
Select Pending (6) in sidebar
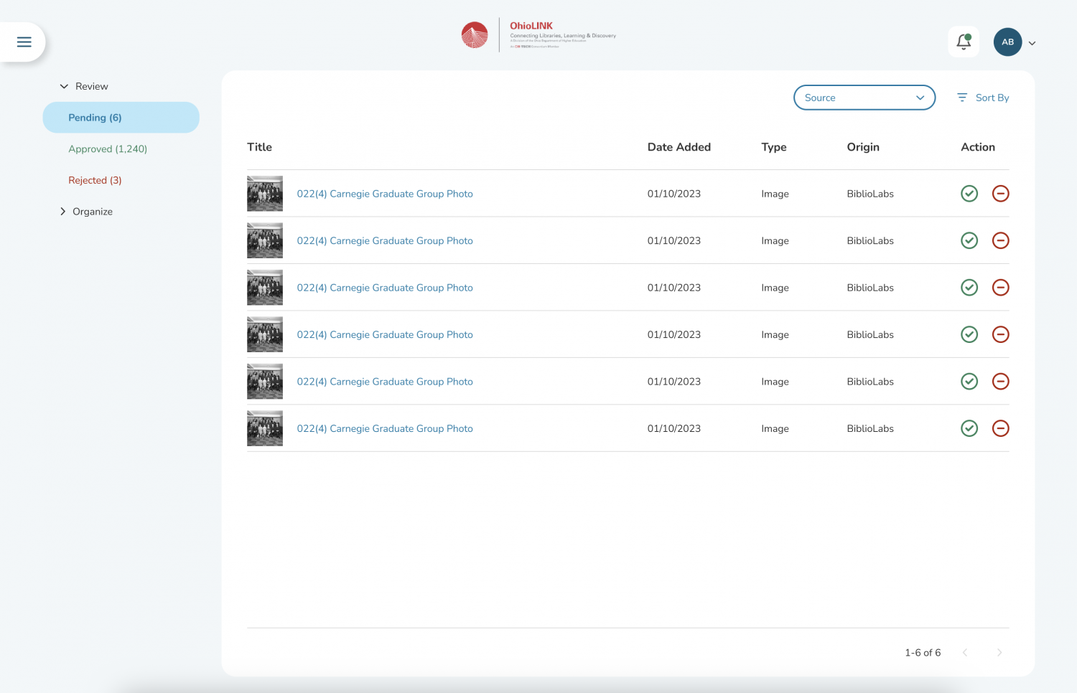[95, 118]
